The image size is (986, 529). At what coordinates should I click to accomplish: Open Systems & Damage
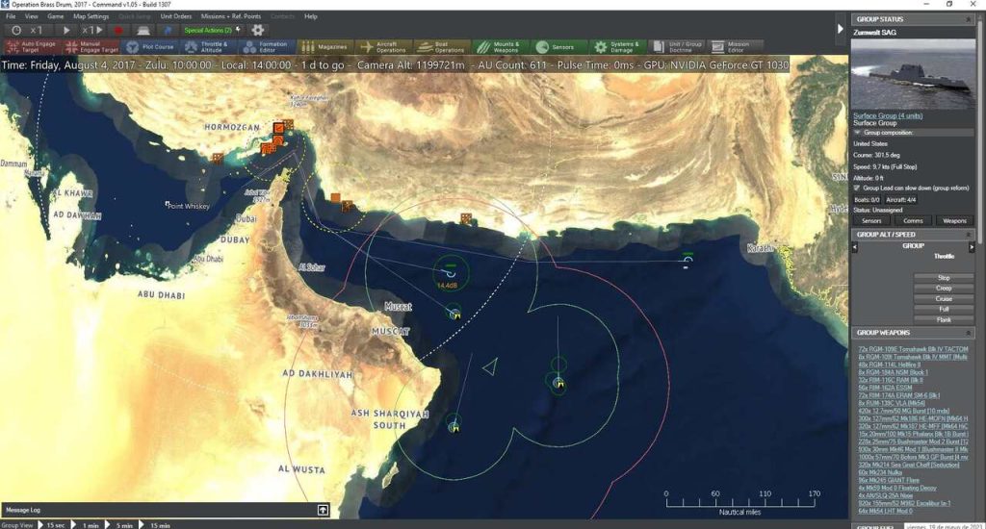click(x=617, y=47)
